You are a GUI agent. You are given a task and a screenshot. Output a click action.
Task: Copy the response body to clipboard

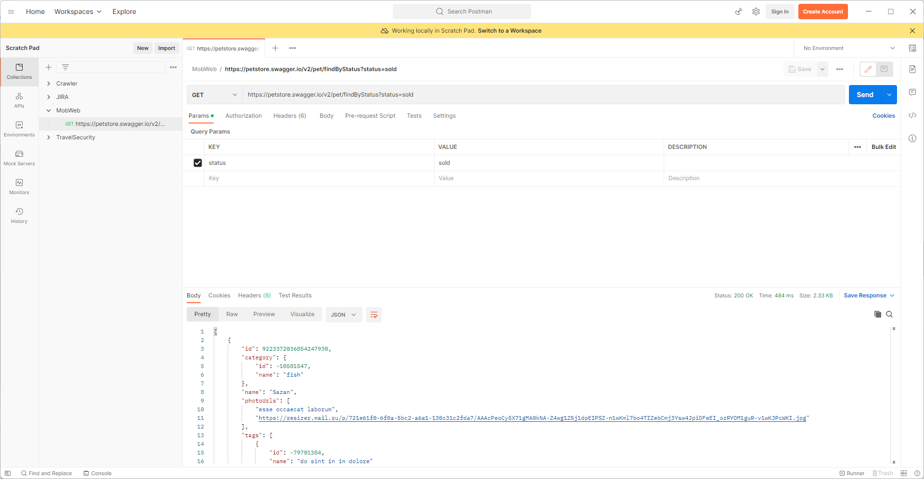click(878, 314)
